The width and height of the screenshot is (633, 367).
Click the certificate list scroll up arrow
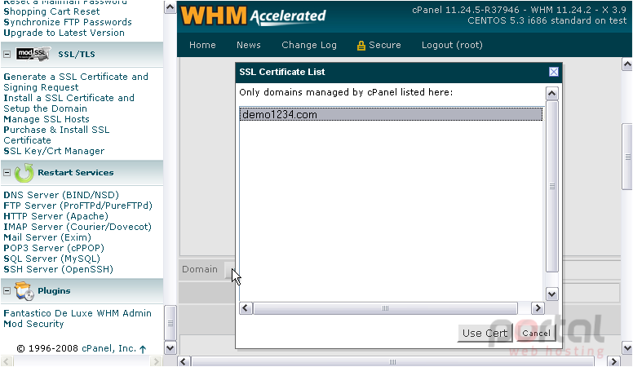pyautogui.click(x=552, y=93)
